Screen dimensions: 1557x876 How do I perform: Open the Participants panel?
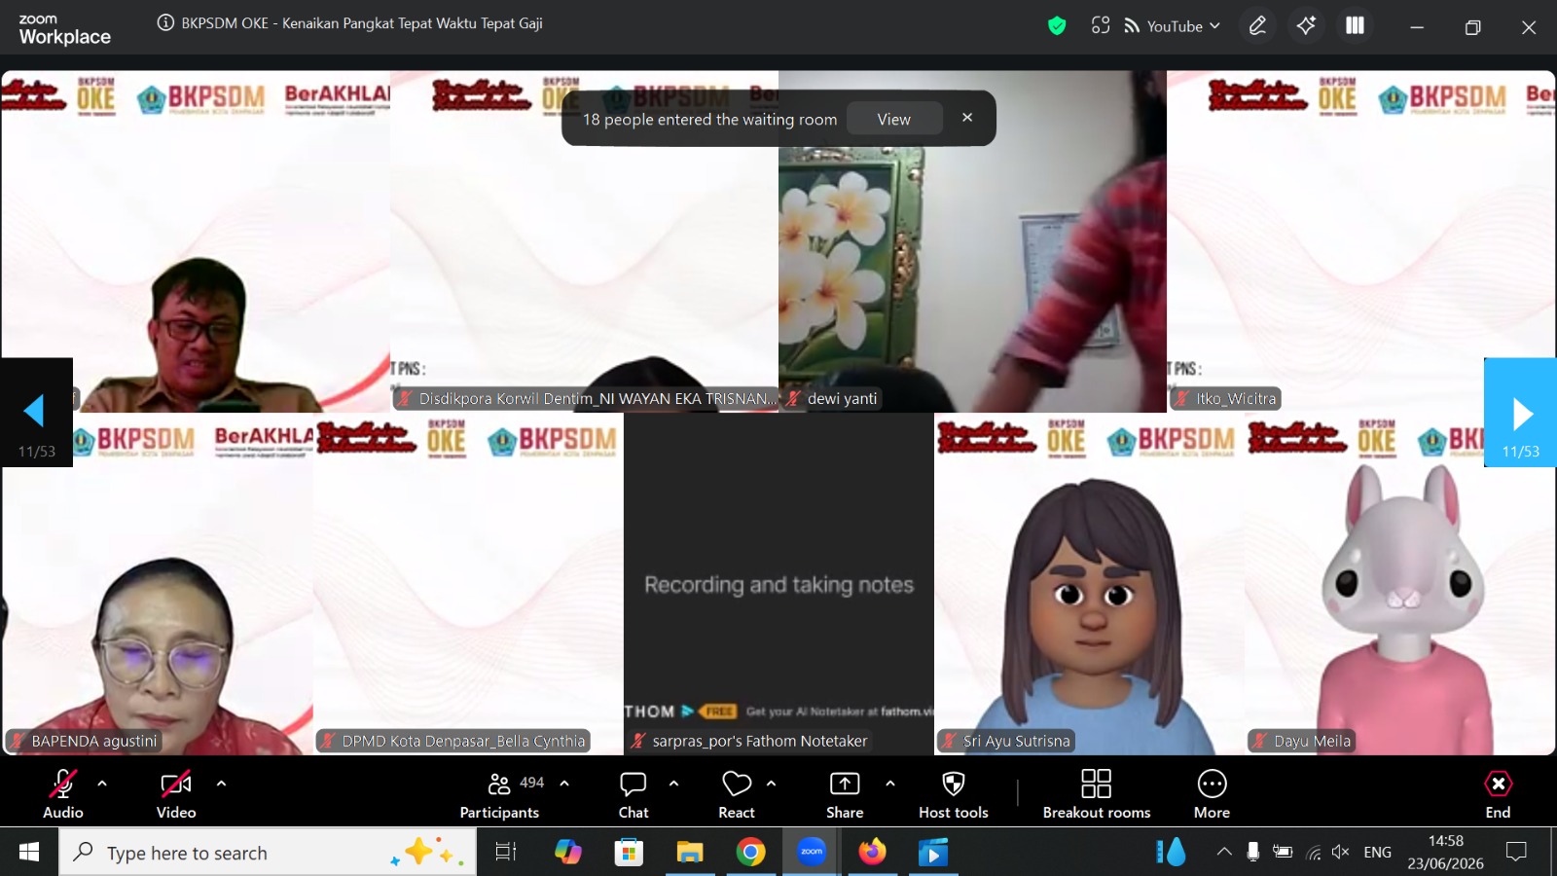coord(500,795)
